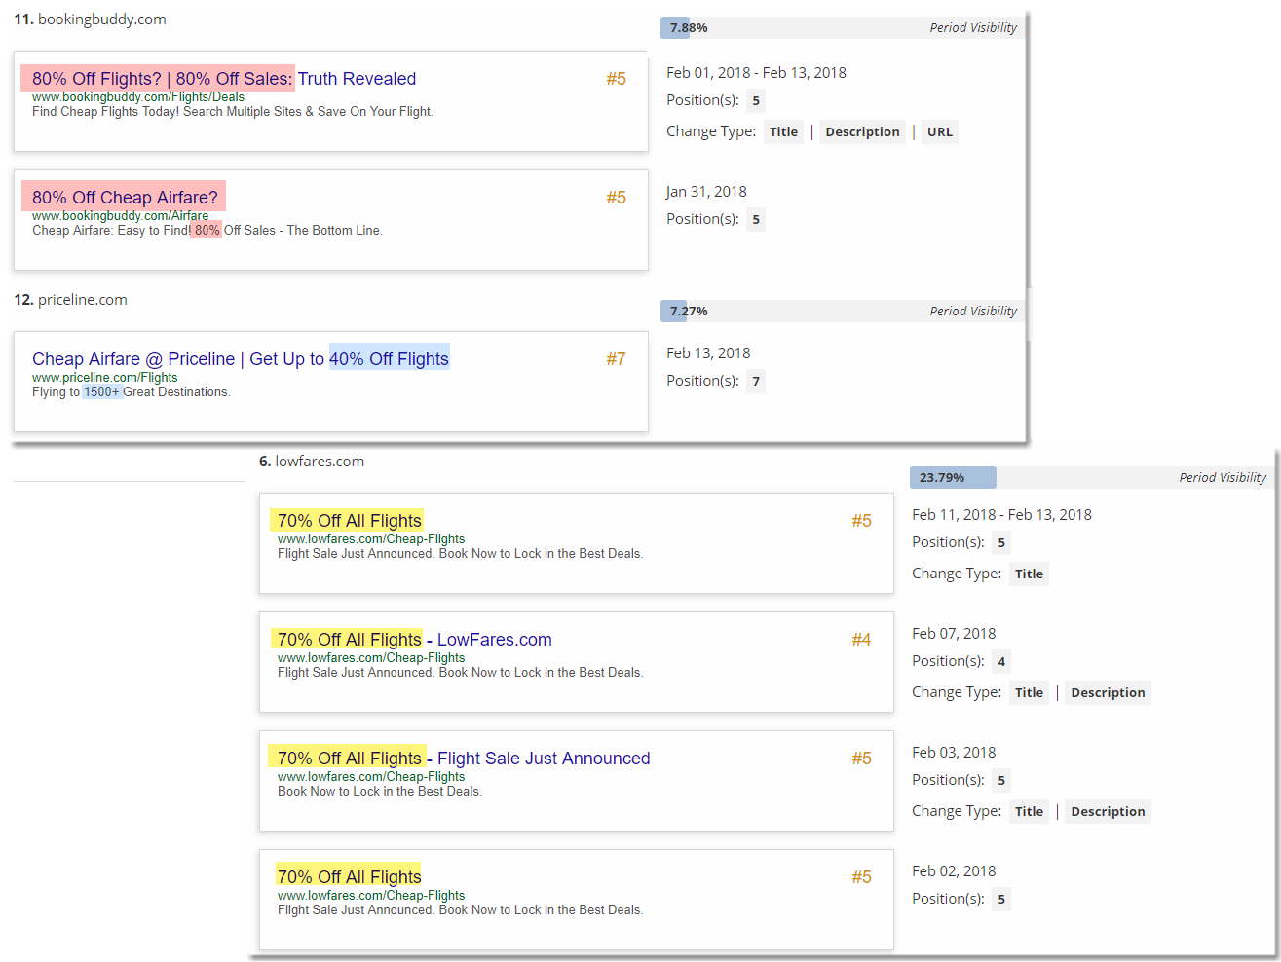Screen dimensions: 1281x962
Task: Click the "12. priceline.com" heading
Action: [x=70, y=300]
